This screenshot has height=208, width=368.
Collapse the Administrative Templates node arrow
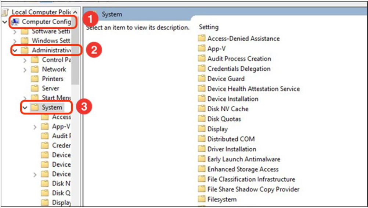pyautogui.click(x=15, y=50)
